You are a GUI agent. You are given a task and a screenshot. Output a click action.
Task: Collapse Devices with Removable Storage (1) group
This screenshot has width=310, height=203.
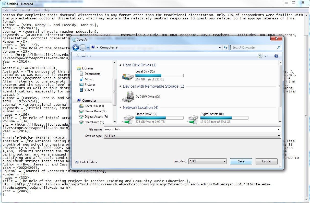click(121, 87)
